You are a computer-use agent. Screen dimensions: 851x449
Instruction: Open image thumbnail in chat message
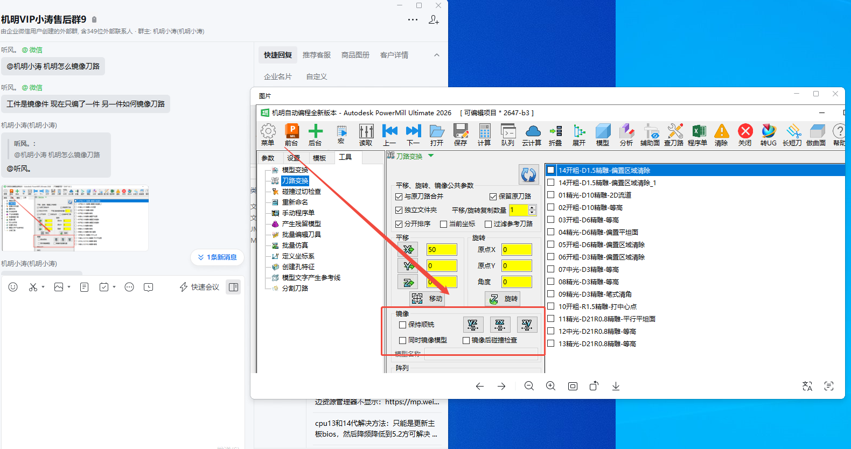pyautogui.click(x=75, y=218)
